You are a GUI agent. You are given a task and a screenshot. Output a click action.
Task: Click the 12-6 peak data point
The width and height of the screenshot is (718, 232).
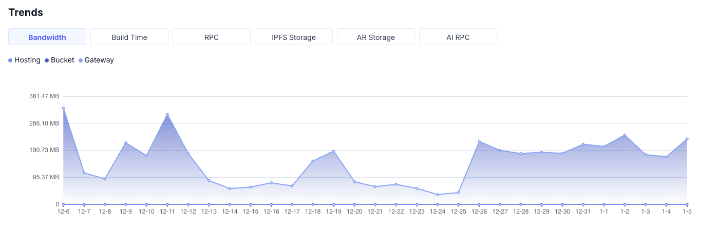tap(63, 108)
